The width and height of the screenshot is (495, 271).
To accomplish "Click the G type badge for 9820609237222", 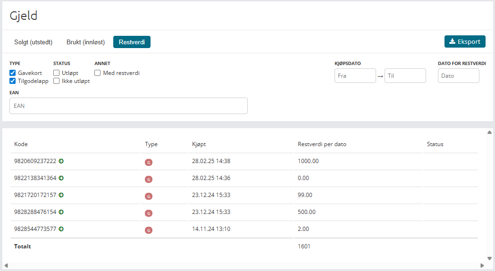I will pyautogui.click(x=149, y=162).
